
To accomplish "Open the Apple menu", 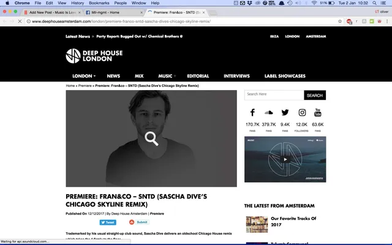I will (x=7, y=3).
